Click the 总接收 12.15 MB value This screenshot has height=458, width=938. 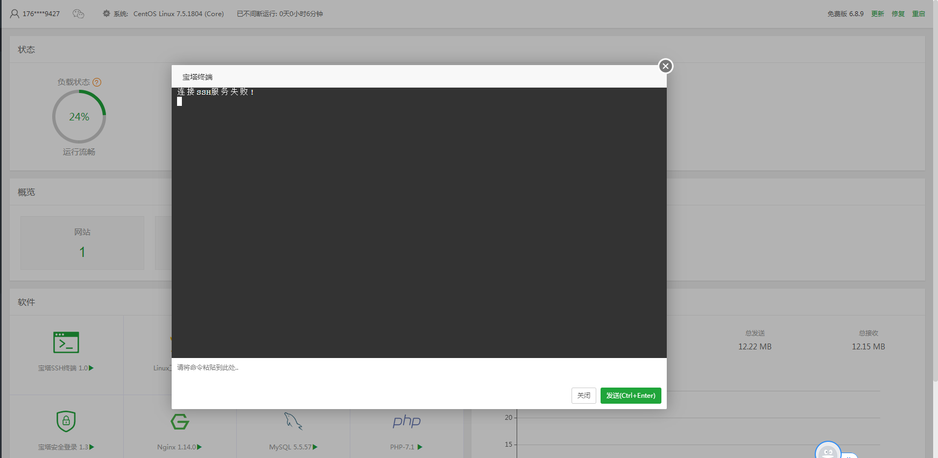click(x=869, y=347)
